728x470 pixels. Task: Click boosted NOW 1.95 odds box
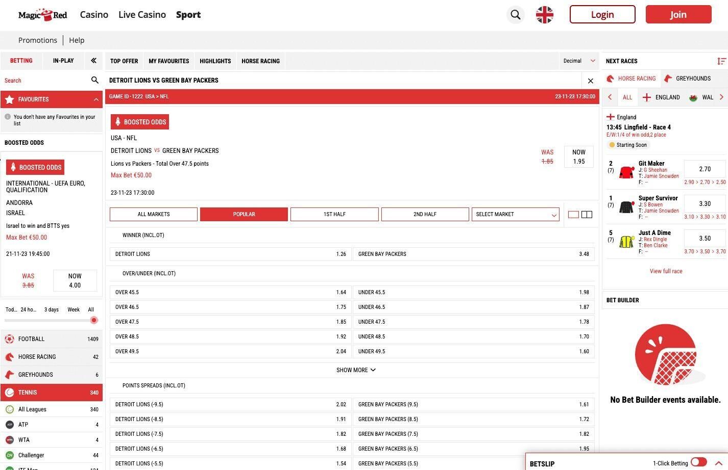[579, 156]
